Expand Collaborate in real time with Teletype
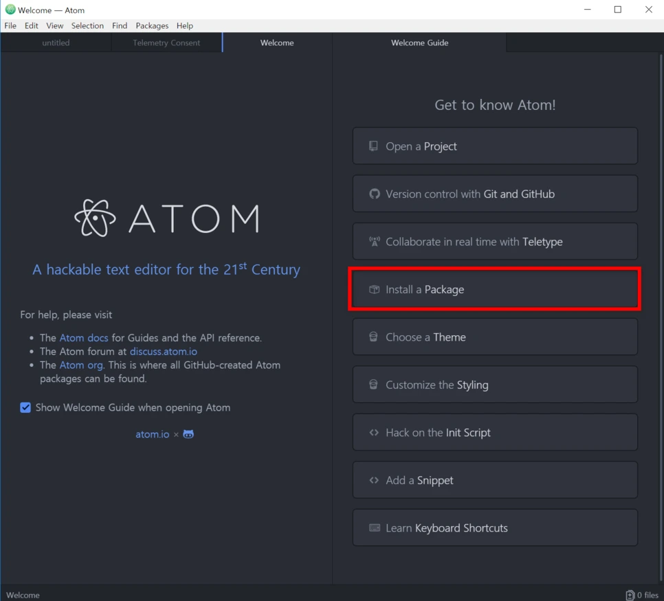Screen dimensions: 664x601 tap(495, 242)
